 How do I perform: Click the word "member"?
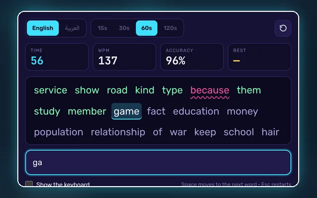point(87,111)
